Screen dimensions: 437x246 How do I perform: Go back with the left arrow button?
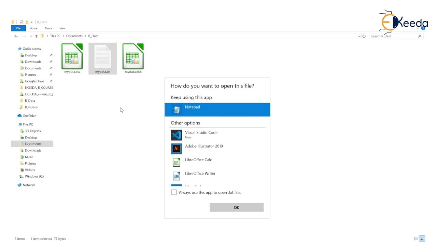pyautogui.click(x=16, y=36)
